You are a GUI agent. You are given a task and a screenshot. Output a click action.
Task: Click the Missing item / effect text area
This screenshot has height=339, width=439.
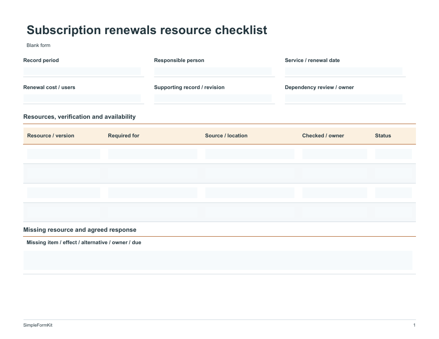218,261
